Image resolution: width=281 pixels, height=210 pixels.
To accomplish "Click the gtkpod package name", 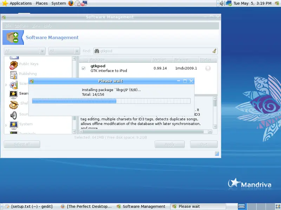I will pyautogui.click(x=98, y=66).
